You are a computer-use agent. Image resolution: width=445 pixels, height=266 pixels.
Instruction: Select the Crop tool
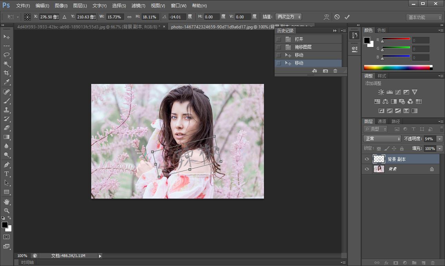7,73
